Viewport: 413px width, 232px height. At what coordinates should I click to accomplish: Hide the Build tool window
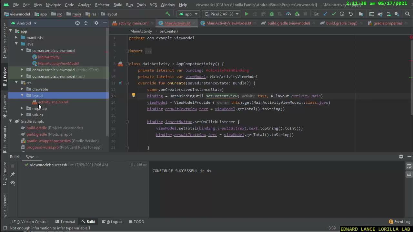click(x=409, y=157)
